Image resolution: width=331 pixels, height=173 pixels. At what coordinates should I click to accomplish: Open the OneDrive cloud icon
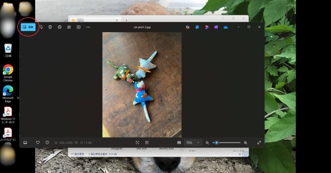click(226, 27)
